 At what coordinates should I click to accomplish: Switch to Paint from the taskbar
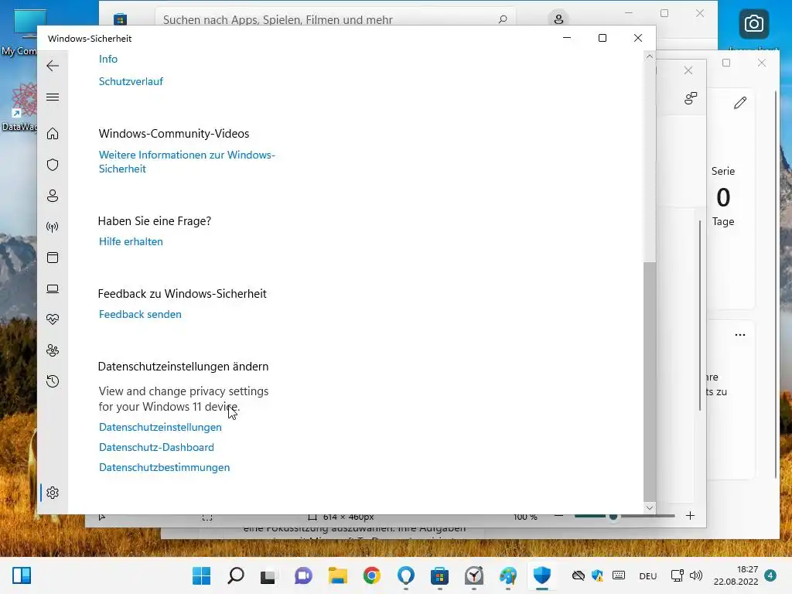[508, 575]
